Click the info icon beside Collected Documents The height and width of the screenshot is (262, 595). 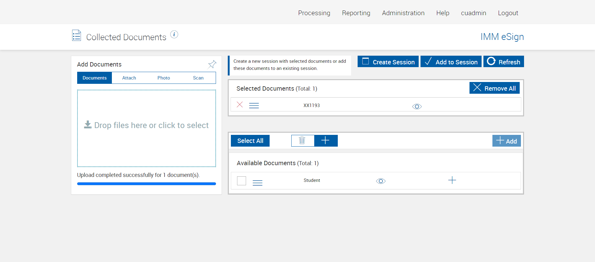click(x=174, y=35)
